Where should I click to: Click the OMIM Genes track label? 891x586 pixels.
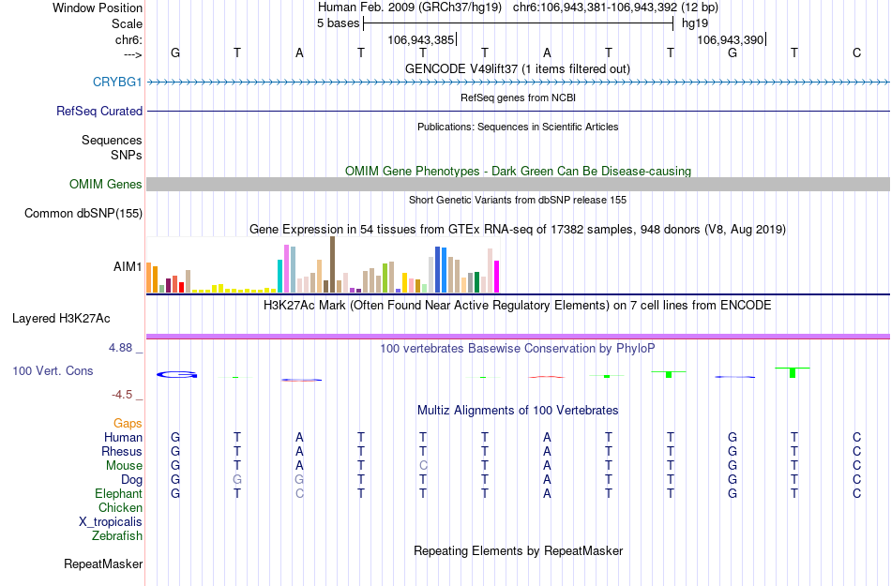[x=105, y=184]
